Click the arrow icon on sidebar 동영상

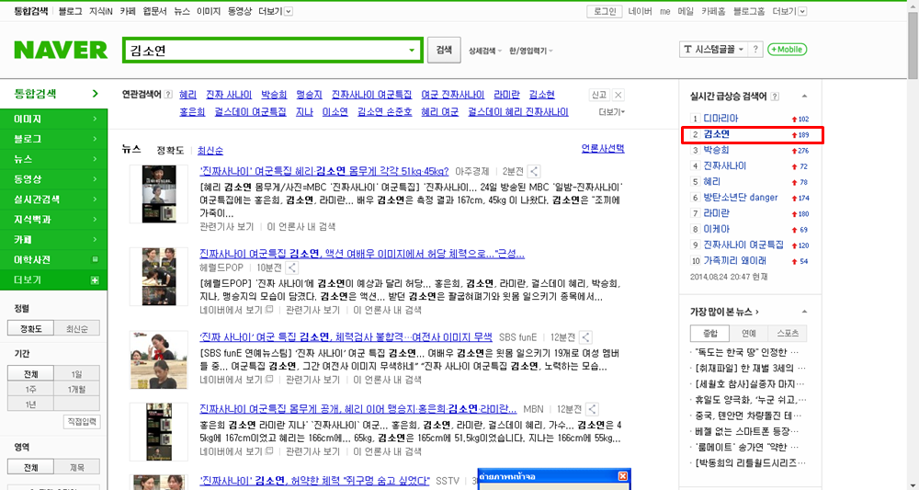point(95,179)
